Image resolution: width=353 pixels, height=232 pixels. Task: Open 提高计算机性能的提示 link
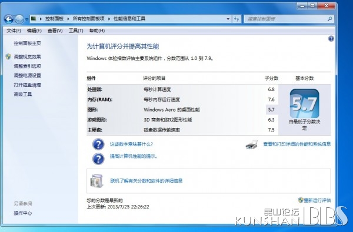(134, 156)
